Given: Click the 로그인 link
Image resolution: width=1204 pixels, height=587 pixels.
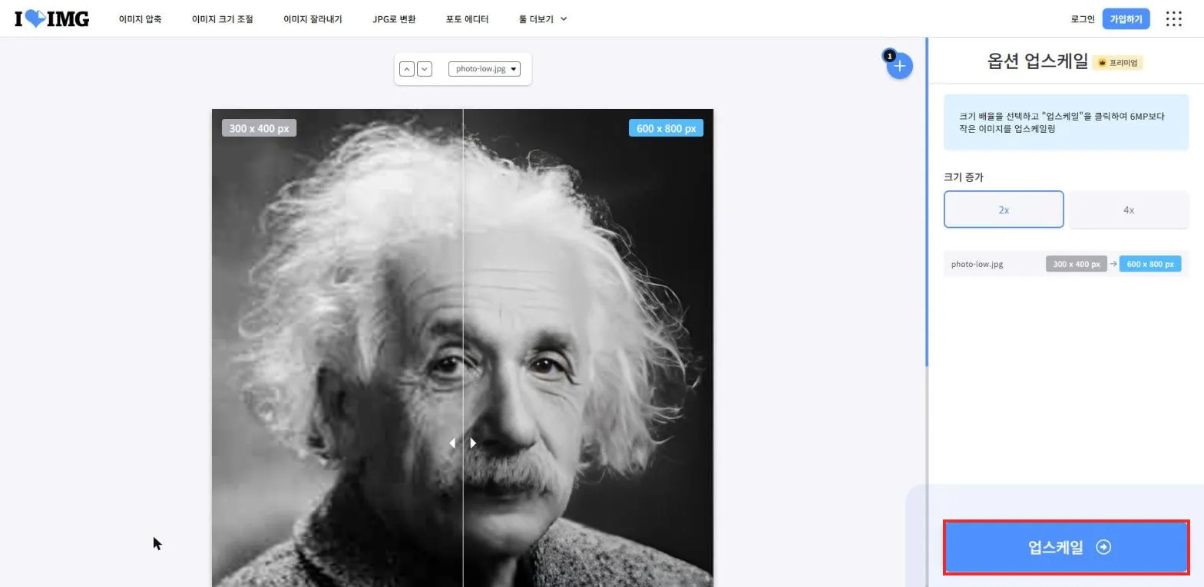Looking at the screenshot, I should (1083, 19).
